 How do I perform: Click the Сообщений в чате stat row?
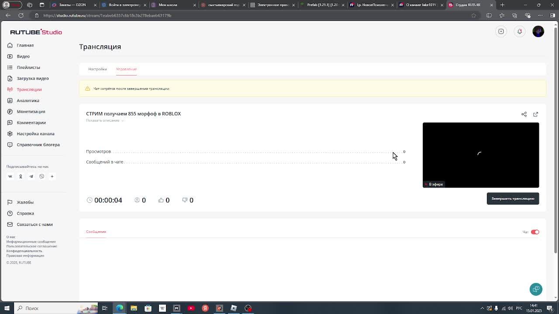click(245, 162)
